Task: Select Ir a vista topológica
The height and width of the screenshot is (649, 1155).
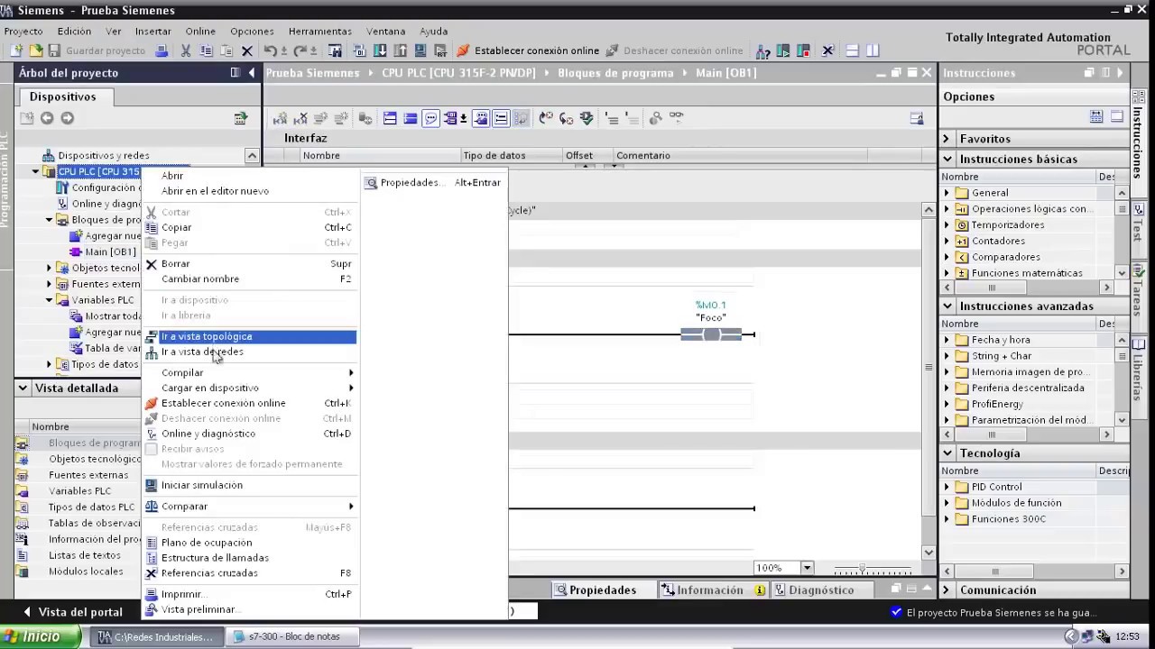Action: pos(250,336)
